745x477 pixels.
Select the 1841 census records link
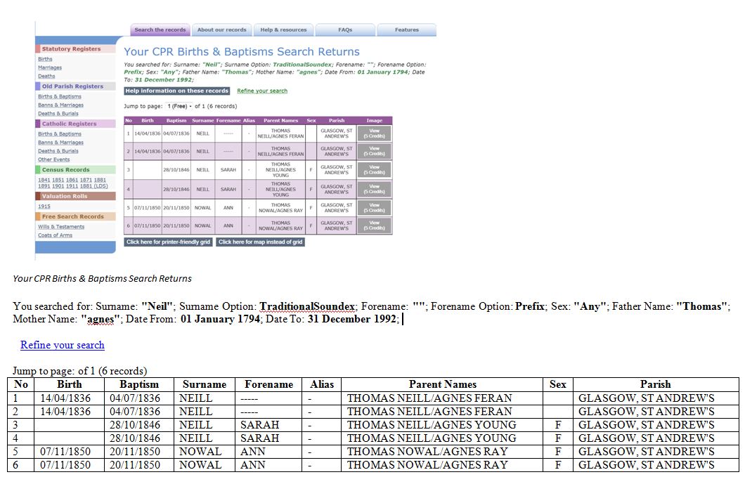44,180
